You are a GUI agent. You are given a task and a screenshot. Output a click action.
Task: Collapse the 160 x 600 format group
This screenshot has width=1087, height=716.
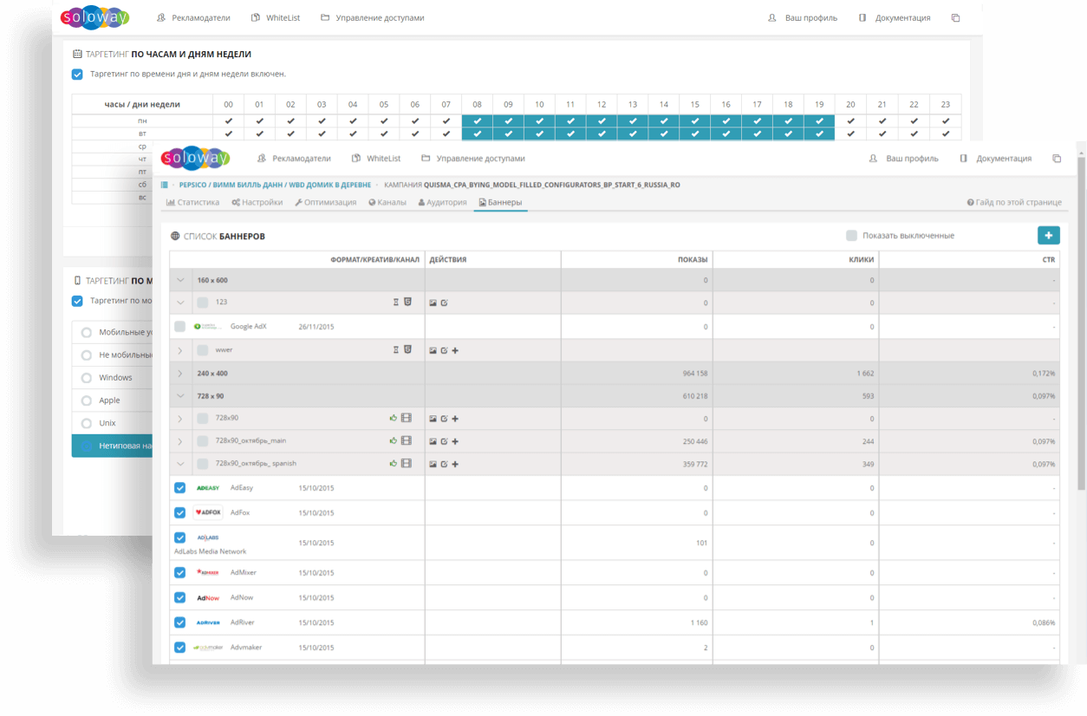(179, 280)
